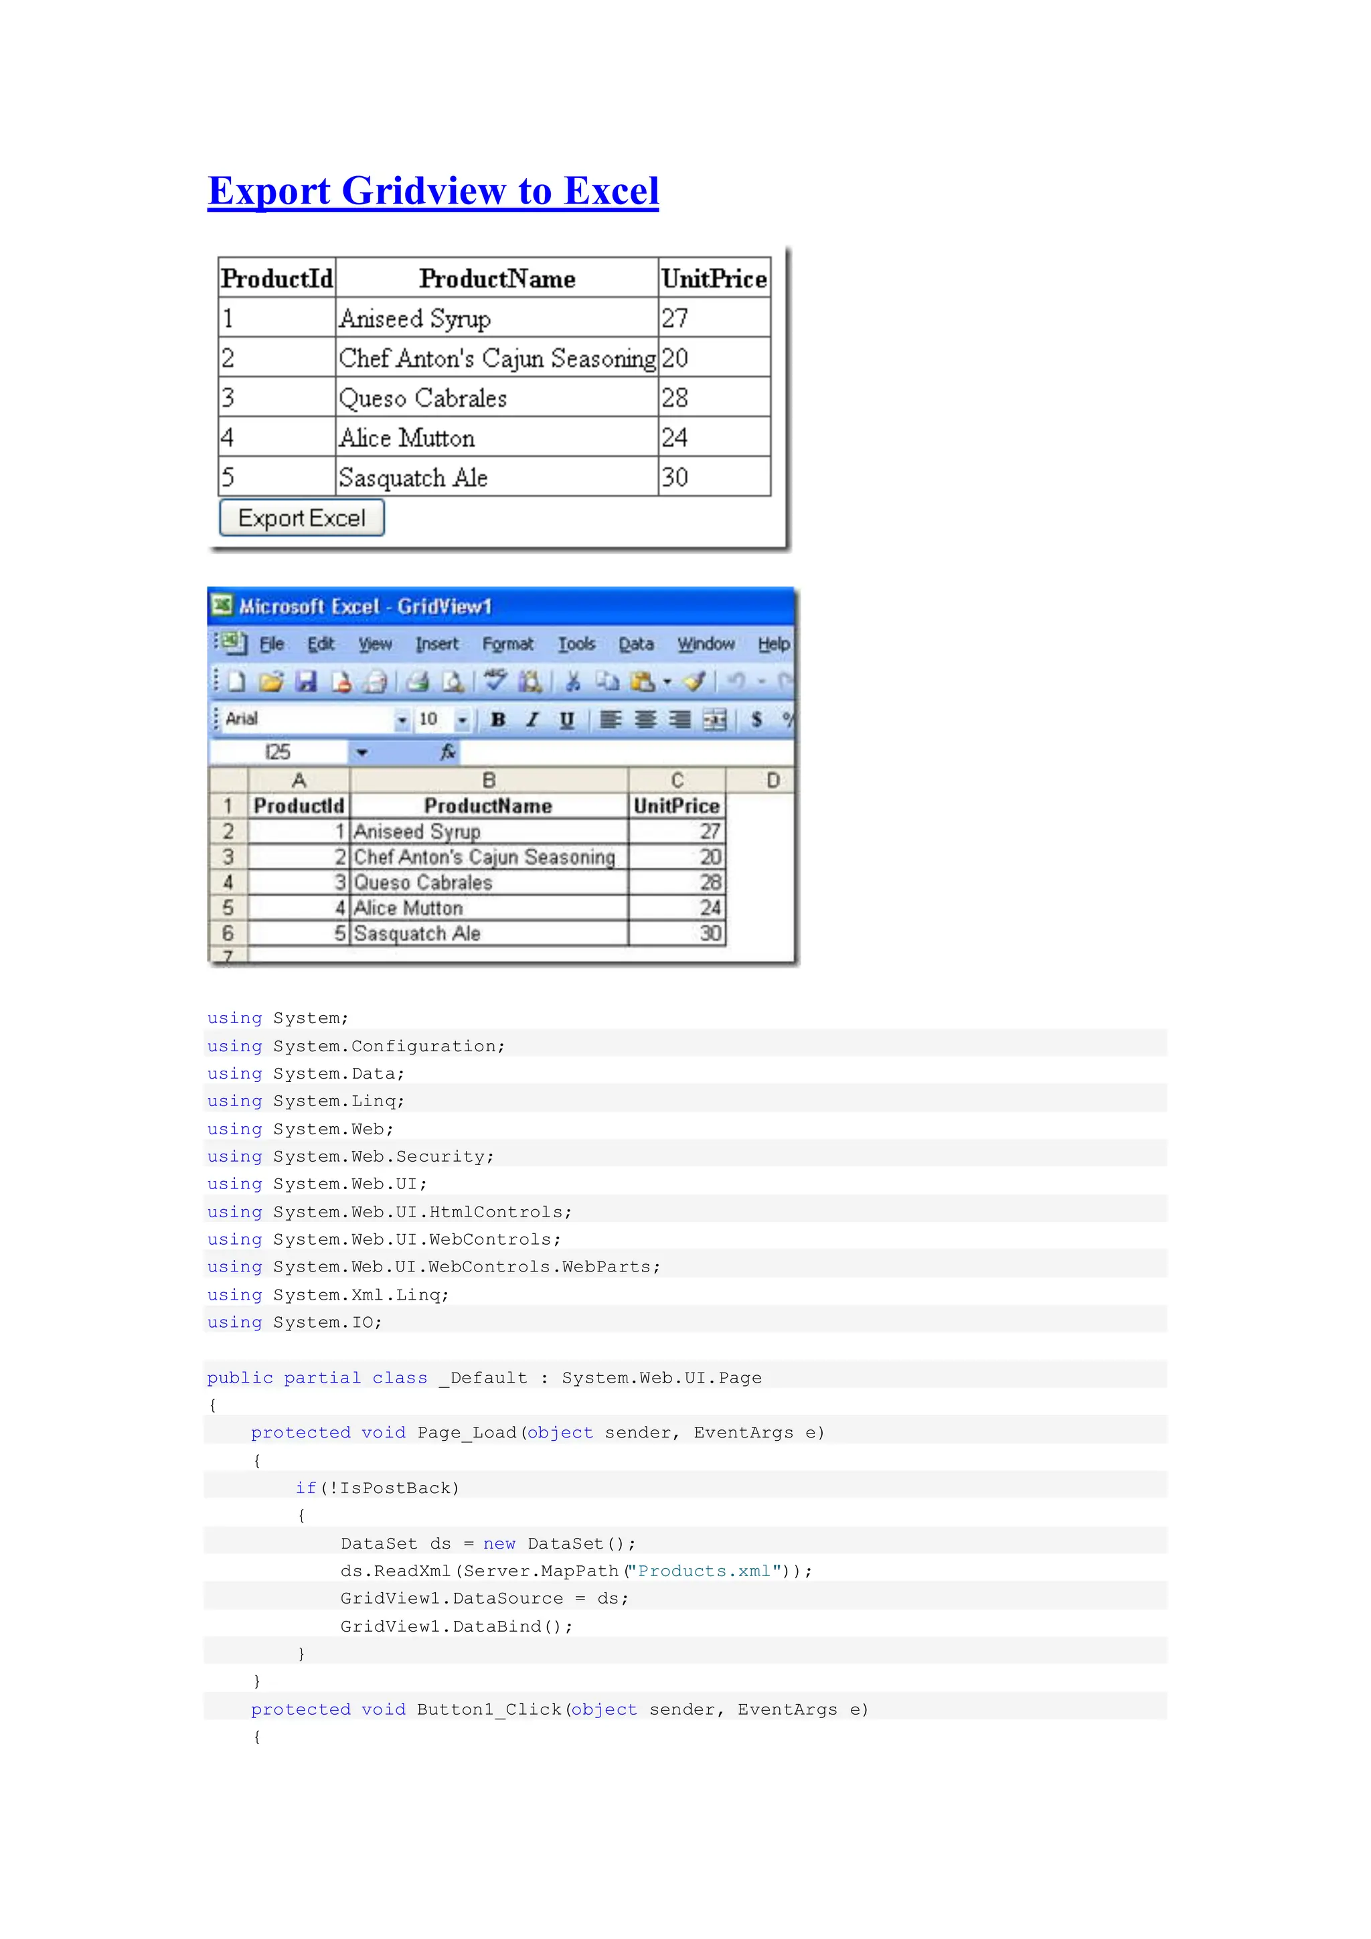
Task: Select row 1 header in Excel sheet
Action: click(x=228, y=805)
